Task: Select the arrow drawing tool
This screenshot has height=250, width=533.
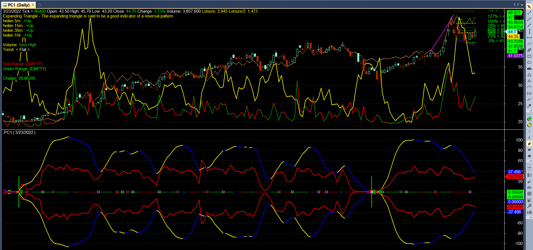Action: click(529, 105)
